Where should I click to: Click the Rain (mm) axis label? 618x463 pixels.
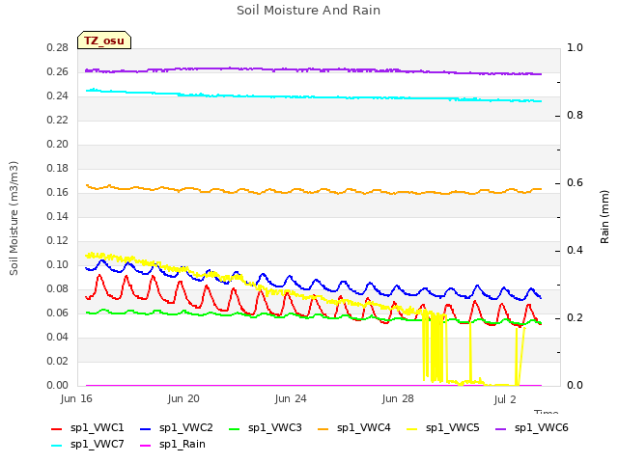coord(604,217)
